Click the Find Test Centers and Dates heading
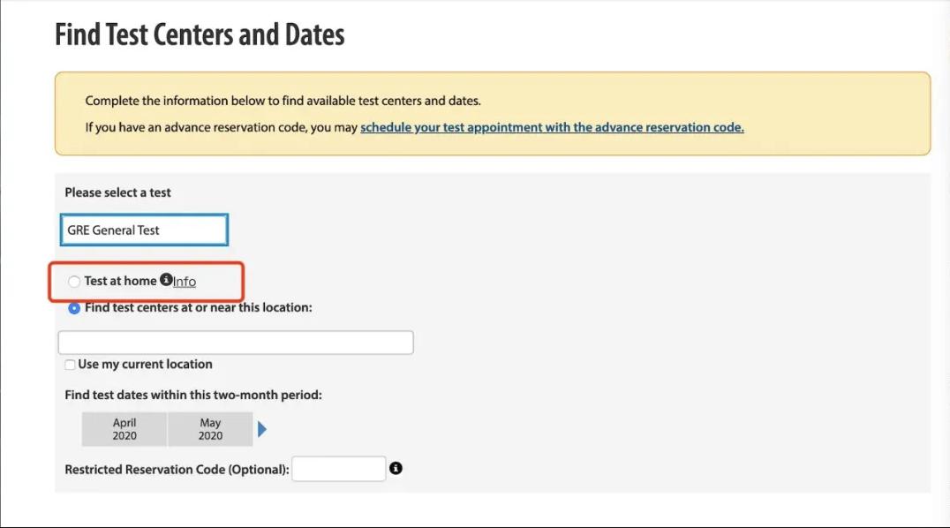The width and height of the screenshot is (950, 528). click(200, 34)
